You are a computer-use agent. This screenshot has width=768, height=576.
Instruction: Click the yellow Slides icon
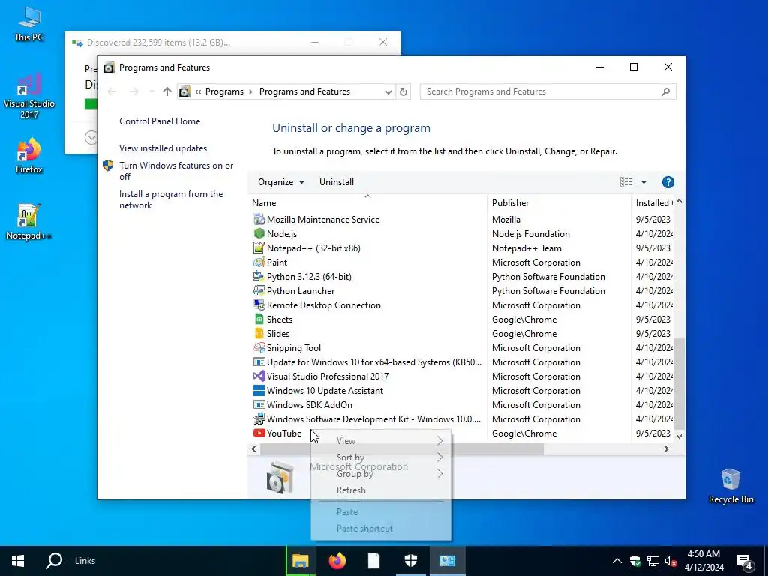259,333
